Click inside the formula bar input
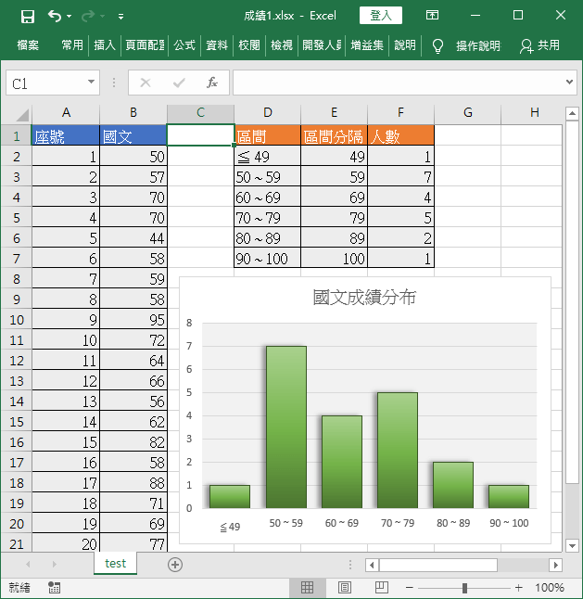 [398, 83]
